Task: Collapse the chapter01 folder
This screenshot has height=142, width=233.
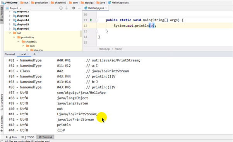Action: pos(19,41)
